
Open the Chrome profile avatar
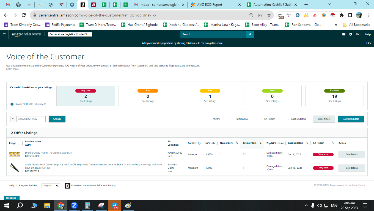pyautogui.click(x=359, y=15)
